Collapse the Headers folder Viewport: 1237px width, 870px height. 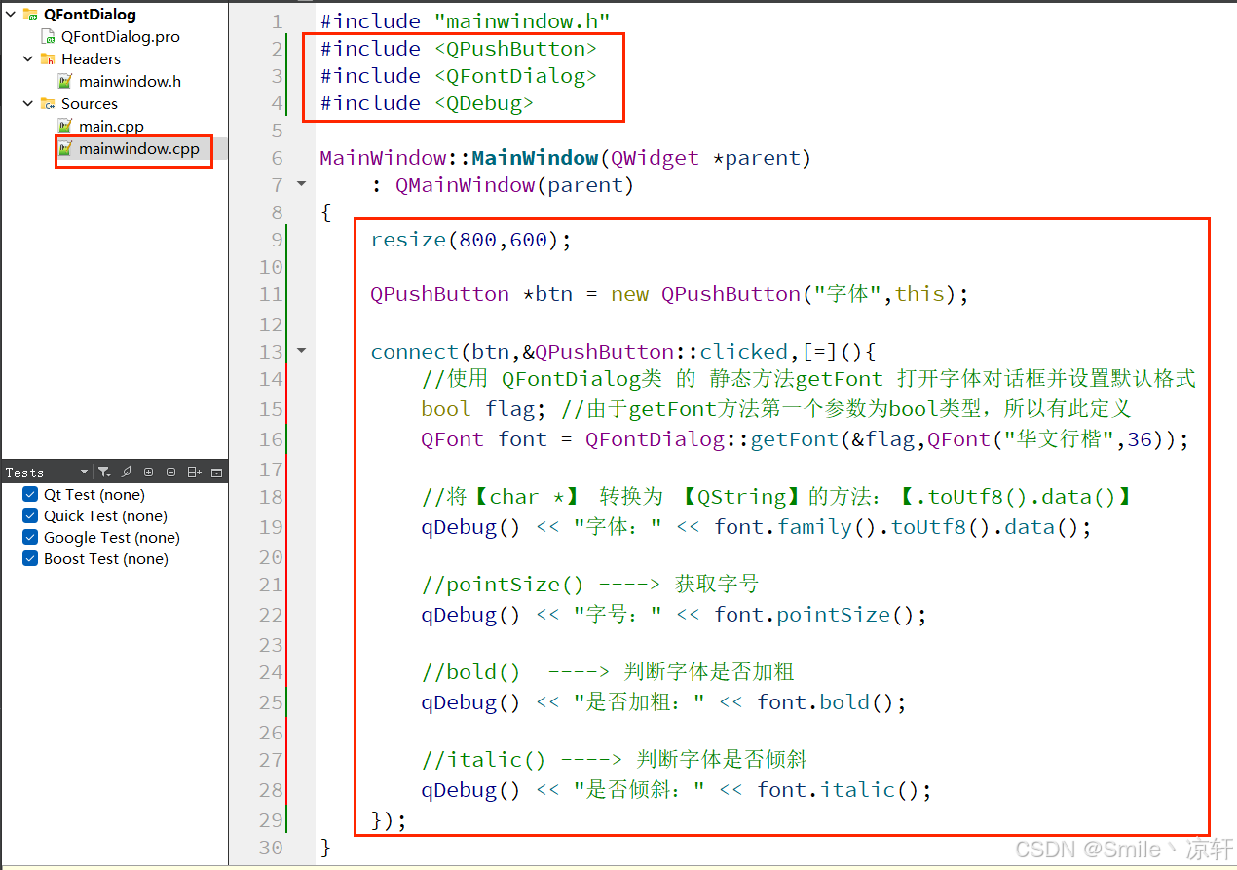[x=28, y=59]
